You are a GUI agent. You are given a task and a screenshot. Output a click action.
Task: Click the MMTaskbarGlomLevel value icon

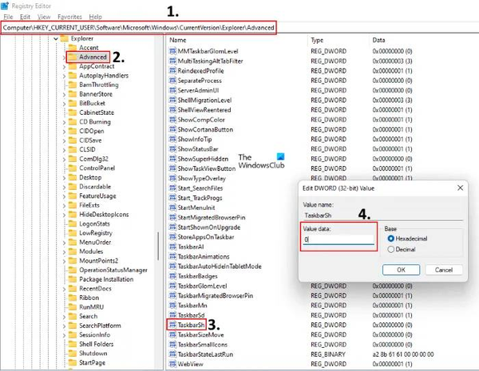(x=172, y=51)
